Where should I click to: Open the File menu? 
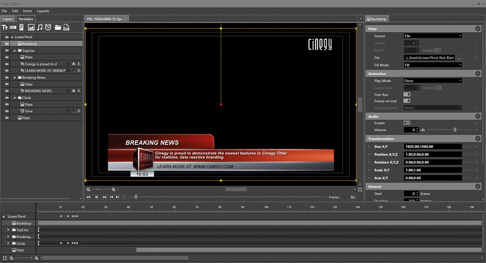point(4,11)
